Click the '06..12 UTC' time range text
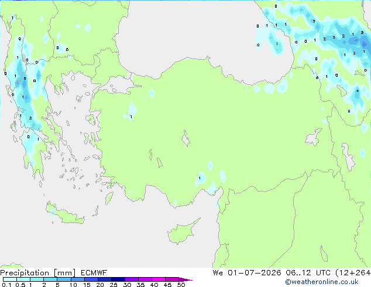The height and width of the screenshot is (287, 371). [x=308, y=273]
